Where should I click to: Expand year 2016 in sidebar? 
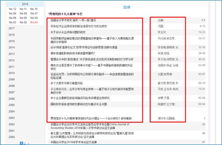coord(12,35)
